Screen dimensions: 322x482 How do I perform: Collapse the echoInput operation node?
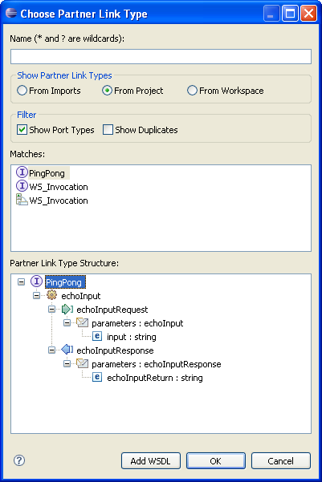37,296
